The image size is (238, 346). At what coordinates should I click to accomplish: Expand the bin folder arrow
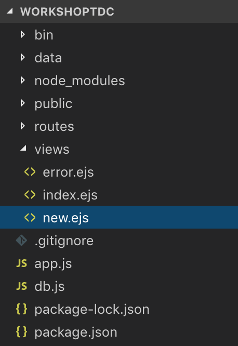click(x=22, y=35)
